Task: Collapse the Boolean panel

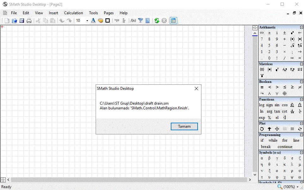Action: 301,82
